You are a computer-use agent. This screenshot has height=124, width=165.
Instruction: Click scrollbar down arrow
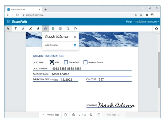[x=159, y=110]
